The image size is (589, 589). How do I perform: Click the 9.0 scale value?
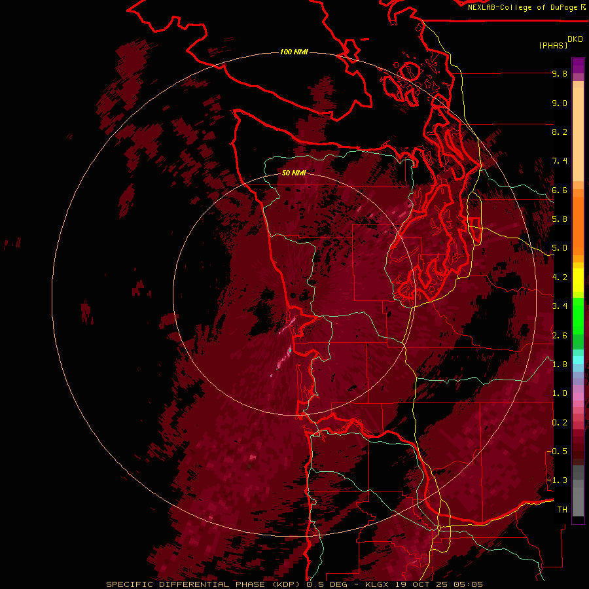click(x=560, y=103)
